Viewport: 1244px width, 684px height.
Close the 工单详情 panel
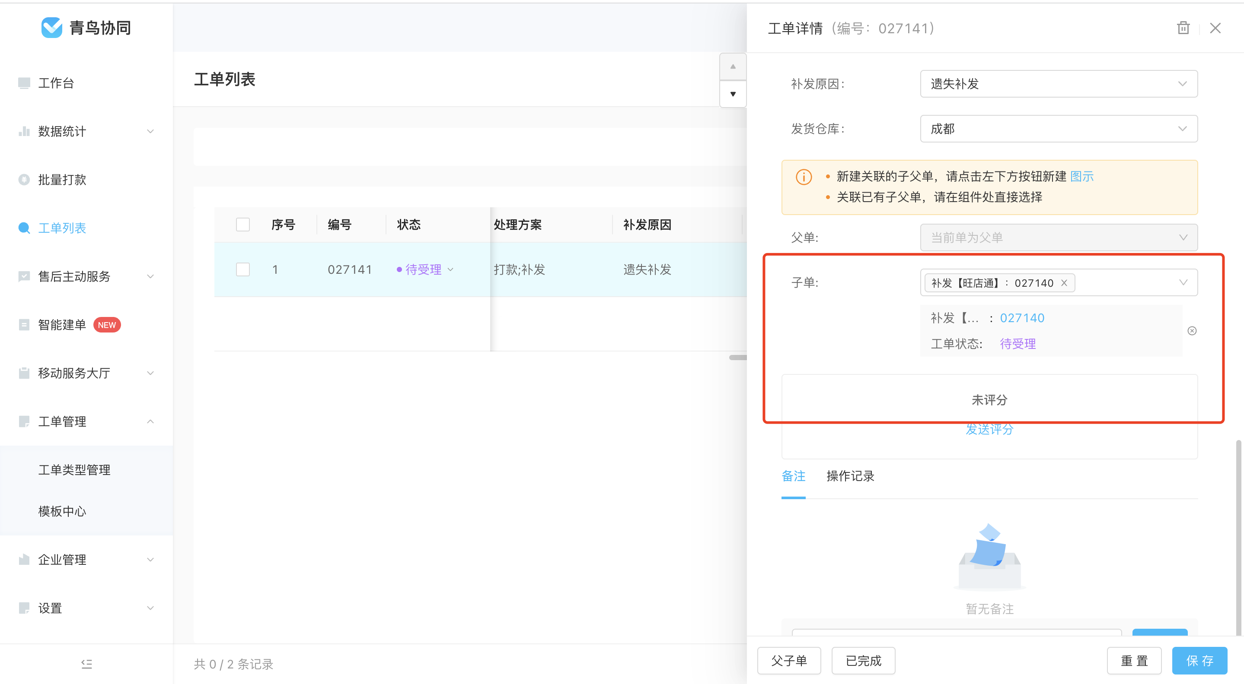(1215, 28)
